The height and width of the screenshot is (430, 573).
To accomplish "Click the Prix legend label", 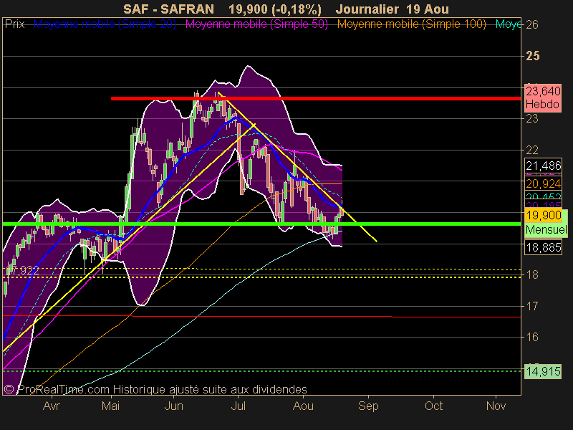I will [x=14, y=24].
